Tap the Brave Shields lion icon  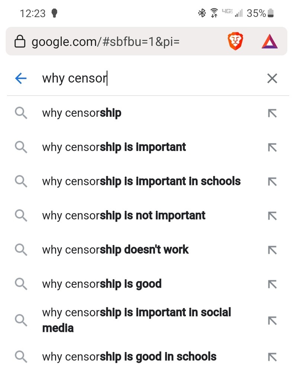pos(235,41)
